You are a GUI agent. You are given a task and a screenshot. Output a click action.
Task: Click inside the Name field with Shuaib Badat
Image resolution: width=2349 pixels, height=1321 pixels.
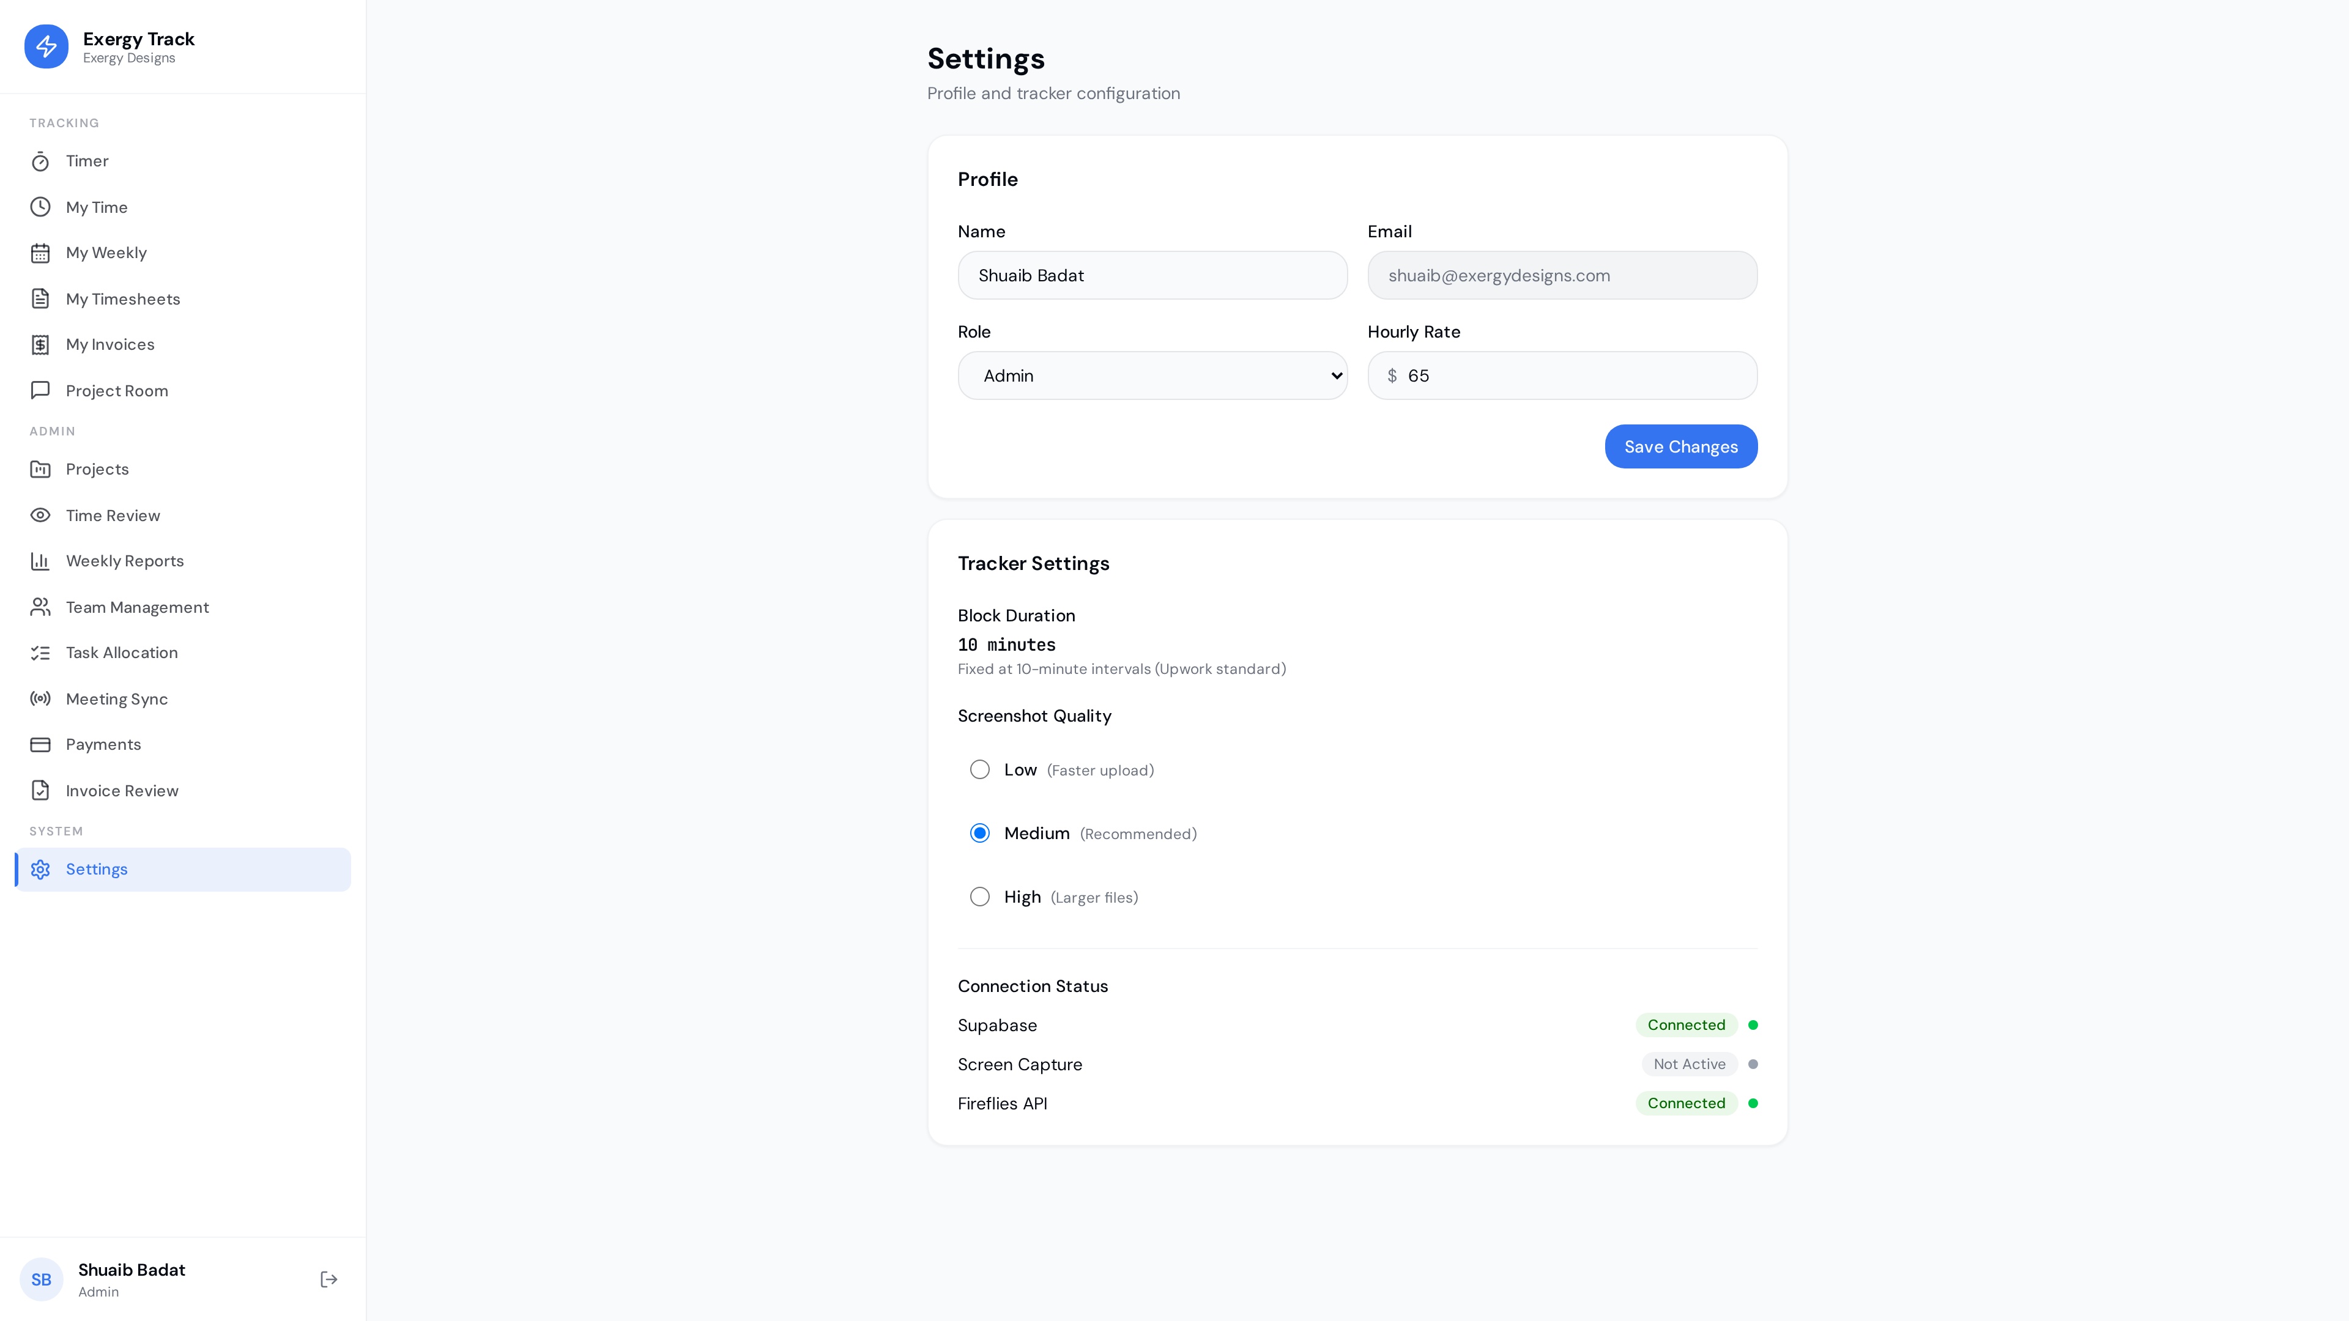click(1152, 275)
